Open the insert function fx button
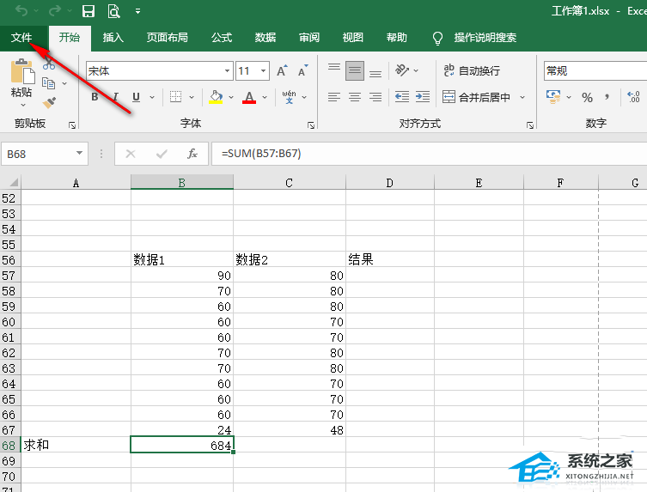Image resolution: width=647 pixels, height=492 pixels. click(x=192, y=154)
